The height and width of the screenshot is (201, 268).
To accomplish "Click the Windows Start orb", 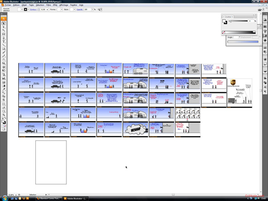I will click(x=5, y=198).
